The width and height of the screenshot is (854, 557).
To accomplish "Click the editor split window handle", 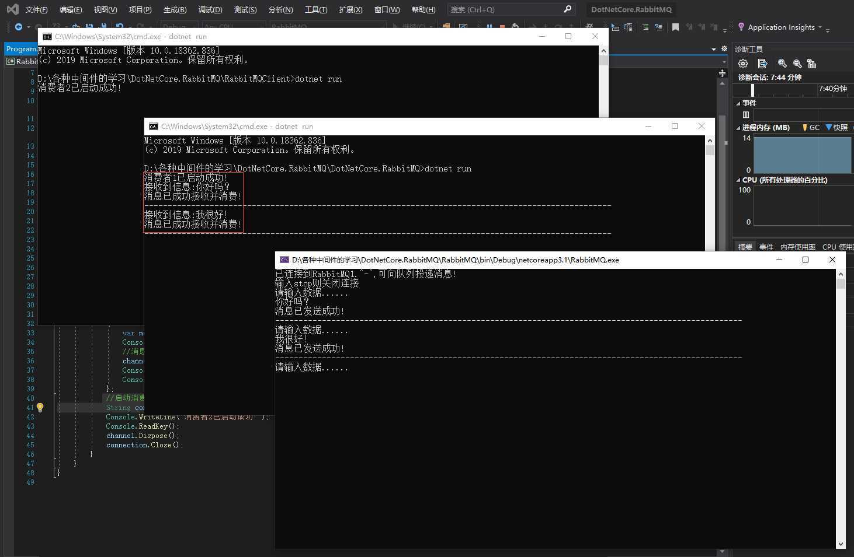I will pyautogui.click(x=723, y=73).
